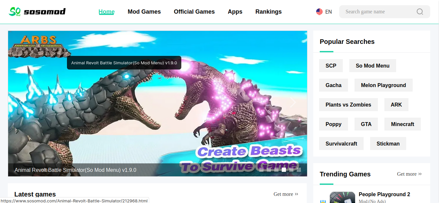Screen dimensions: 439x203
Task: Choose the Gacha search tag
Action: [333, 85]
